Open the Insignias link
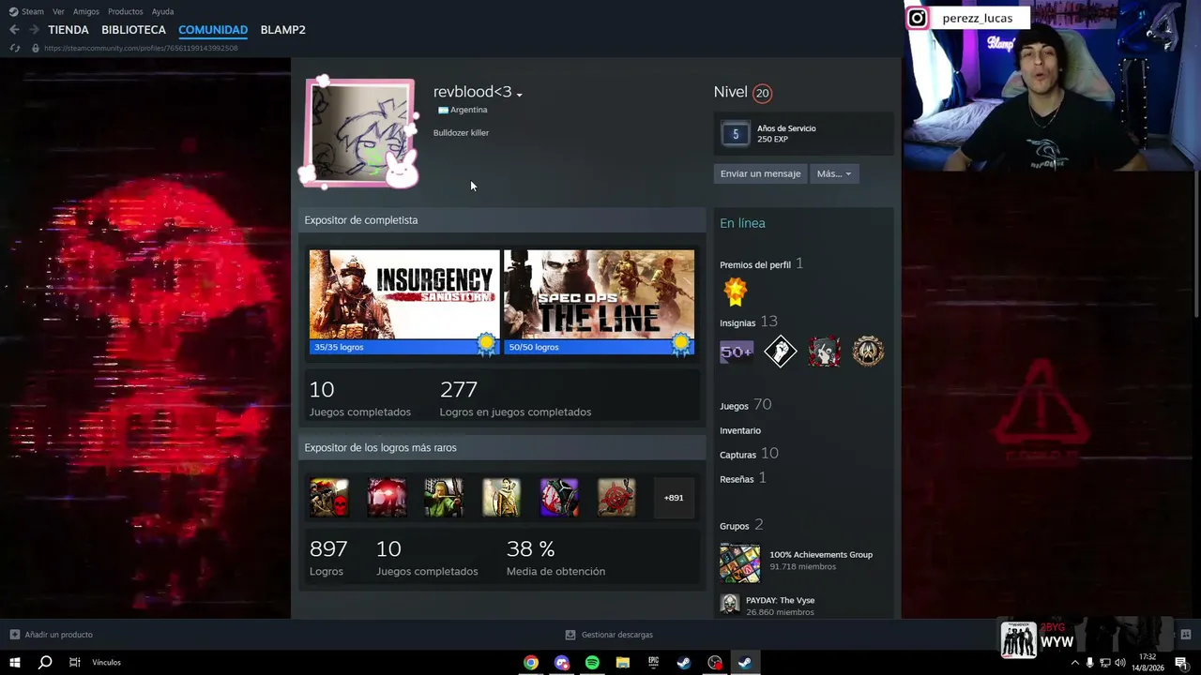Viewport: 1201px width, 675px height. (x=737, y=322)
